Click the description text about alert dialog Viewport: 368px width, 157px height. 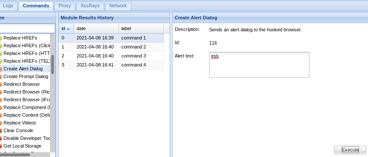pyautogui.click(x=255, y=30)
